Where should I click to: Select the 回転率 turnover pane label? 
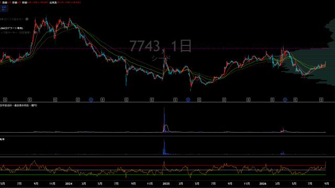[2, 139]
